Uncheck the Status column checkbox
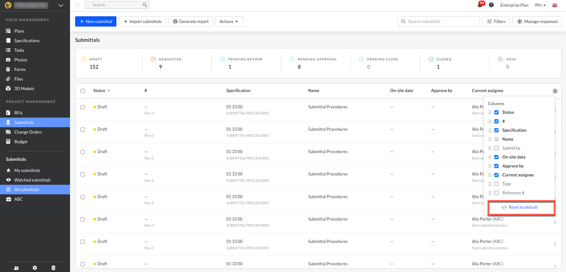 pos(497,112)
